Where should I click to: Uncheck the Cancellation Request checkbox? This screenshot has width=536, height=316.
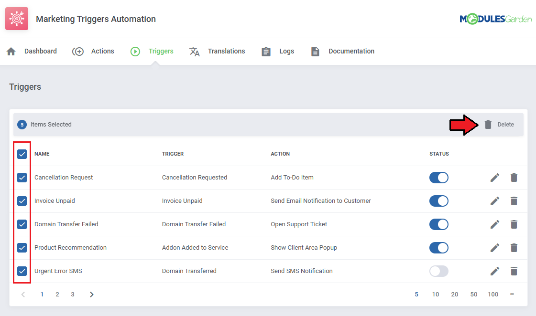22,178
